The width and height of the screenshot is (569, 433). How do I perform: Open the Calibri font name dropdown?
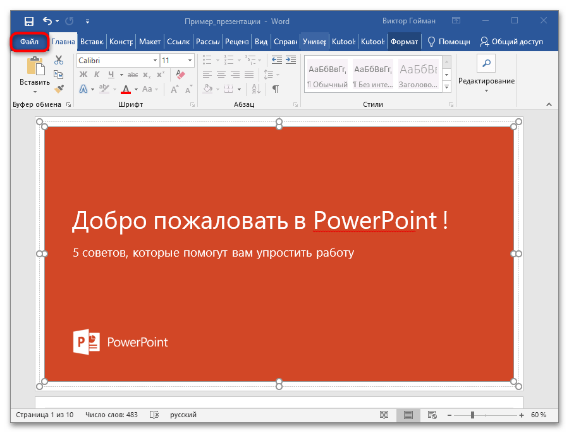pyautogui.click(x=155, y=61)
